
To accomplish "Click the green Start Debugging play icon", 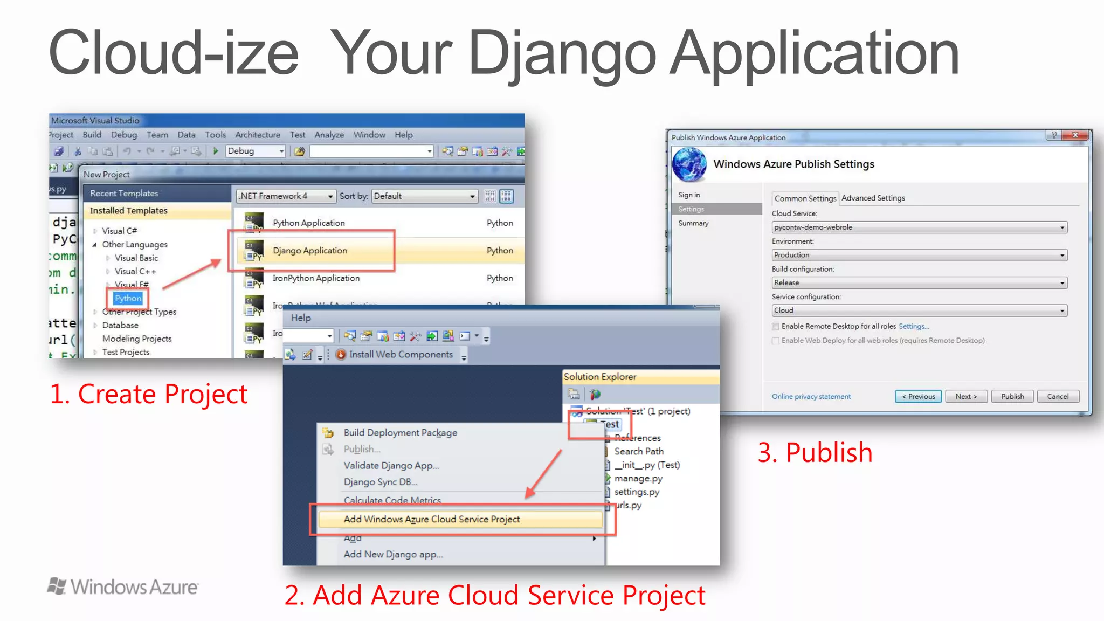I will (216, 151).
